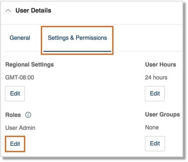Viewport: 188px width, 162px height.
Task: Edit the user's Roles
Action: click(x=15, y=144)
